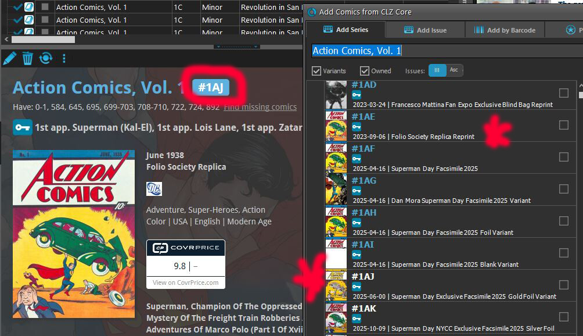Click the Find missing comics link
Viewport: 583px width, 336px height.
[260, 107]
